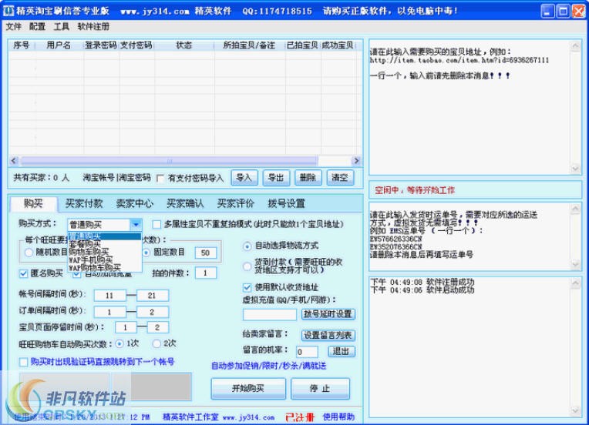The height and width of the screenshot is (425, 589).
Task: Click the 拨号延时设置 button
Action: [x=328, y=314]
